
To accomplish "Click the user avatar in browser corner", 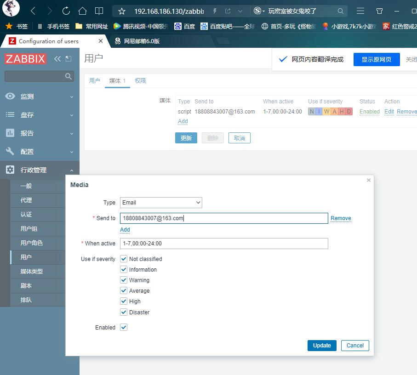I will pyautogui.click(x=11, y=8).
